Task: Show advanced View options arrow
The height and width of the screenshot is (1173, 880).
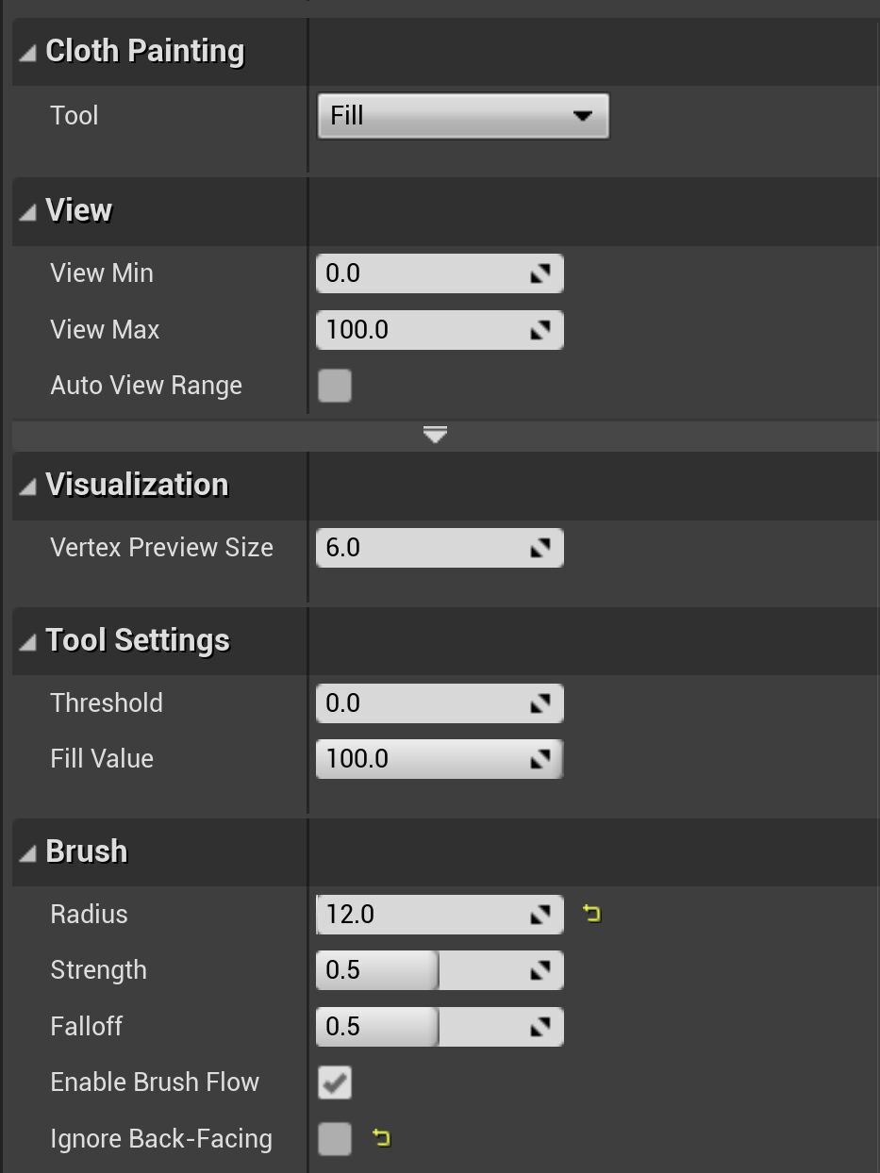Action: point(435,435)
